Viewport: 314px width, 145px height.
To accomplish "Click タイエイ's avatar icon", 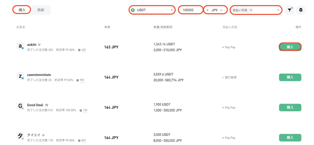I will pos(20,136).
